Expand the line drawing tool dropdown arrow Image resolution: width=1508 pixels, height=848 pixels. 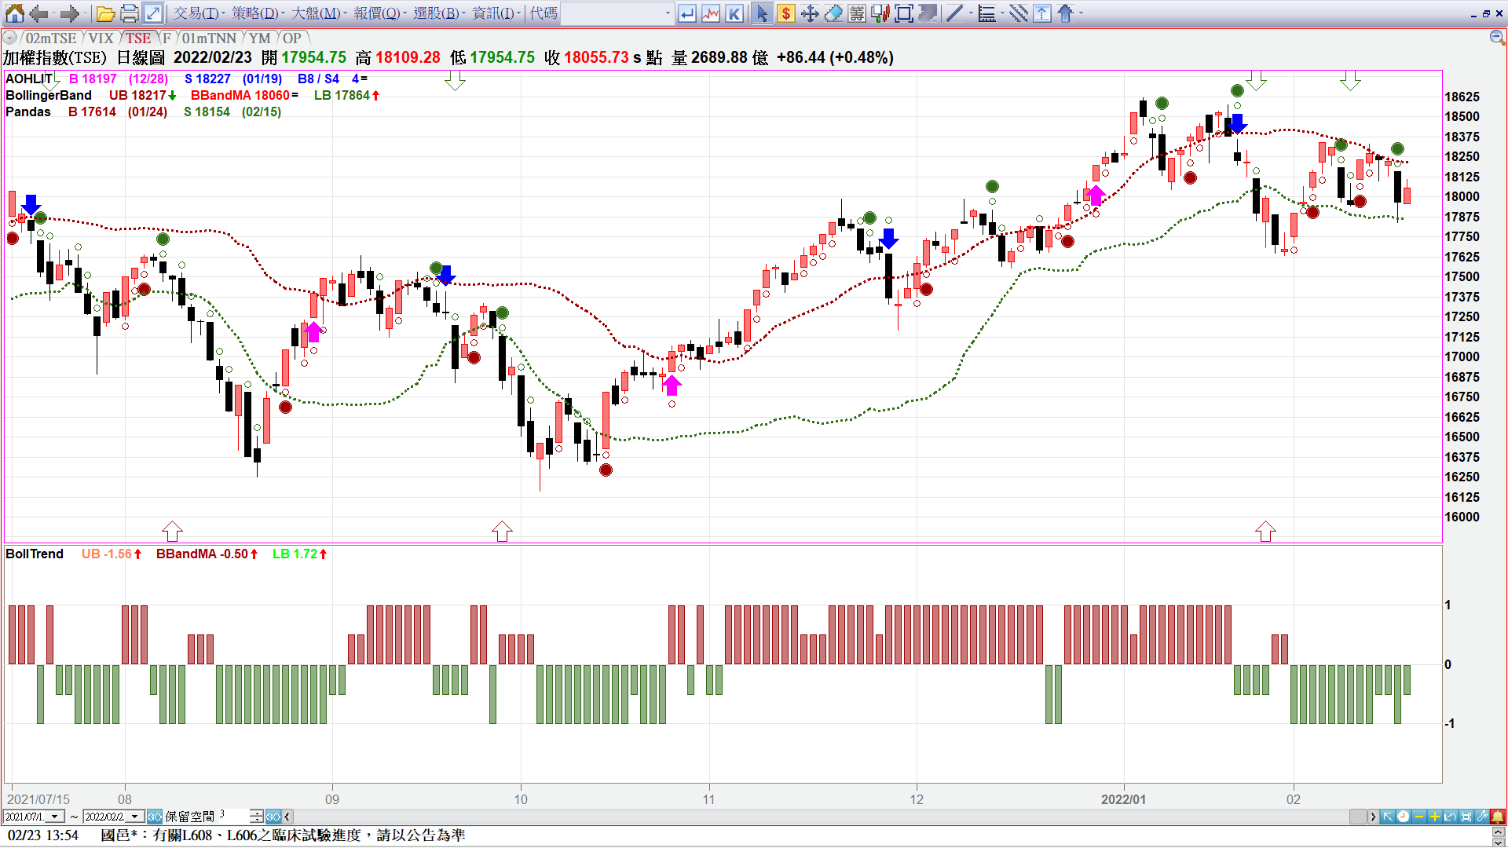click(x=971, y=13)
